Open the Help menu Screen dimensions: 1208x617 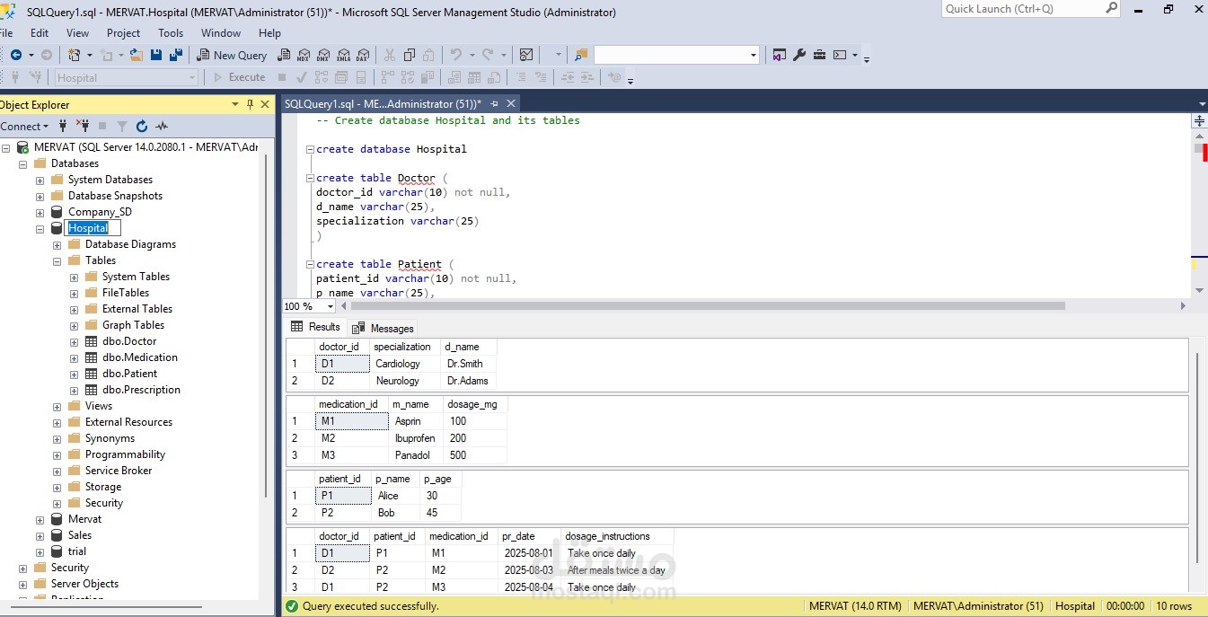pyautogui.click(x=269, y=33)
